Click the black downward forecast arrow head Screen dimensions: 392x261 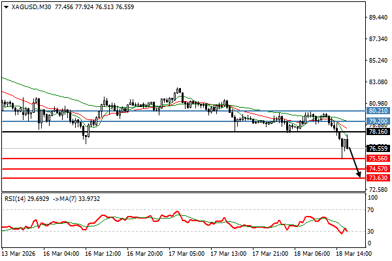pos(358,174)
